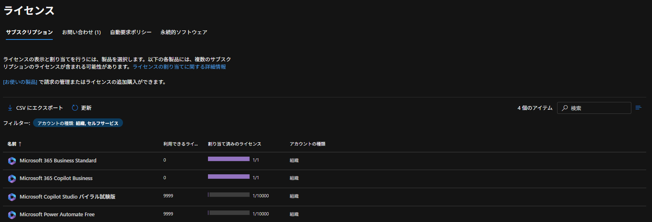Image resolution: width=652 pixels, height=222 pixels.
Task: Open Microsoft Copilot Studio バイラル試験版
Action: [67, 197]
